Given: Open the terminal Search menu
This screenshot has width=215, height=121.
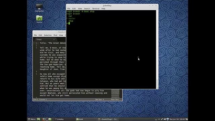Looking at the screenshot, I should [87, 8].
